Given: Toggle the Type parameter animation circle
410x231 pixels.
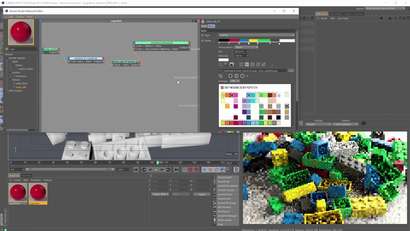Looking at the screenshot, I should 202,35.
